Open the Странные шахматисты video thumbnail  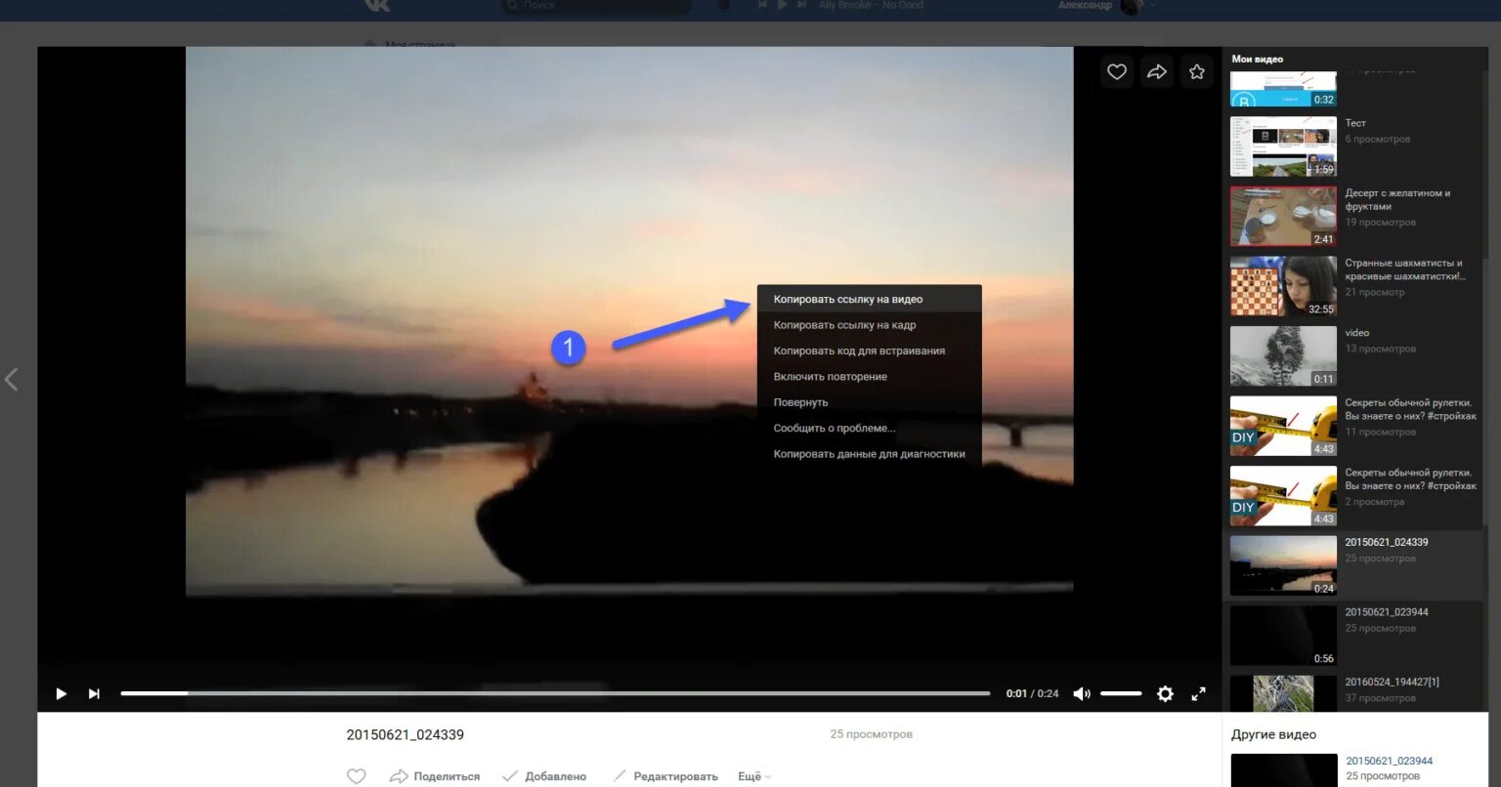tap(1283, 286)
